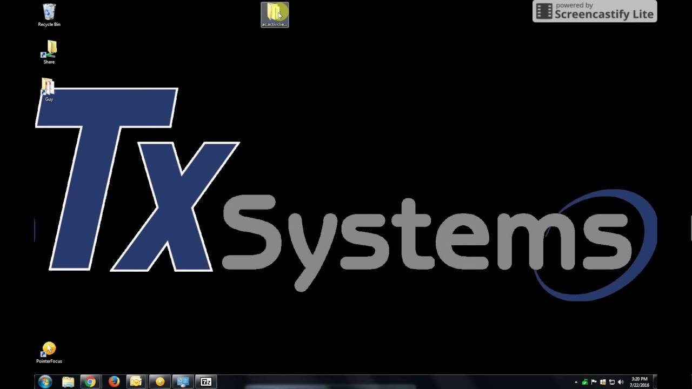The width and height of the screenshot is (692, 389).
Task: Launch Google Chrome from the taskbar
Action: point(90,382)
